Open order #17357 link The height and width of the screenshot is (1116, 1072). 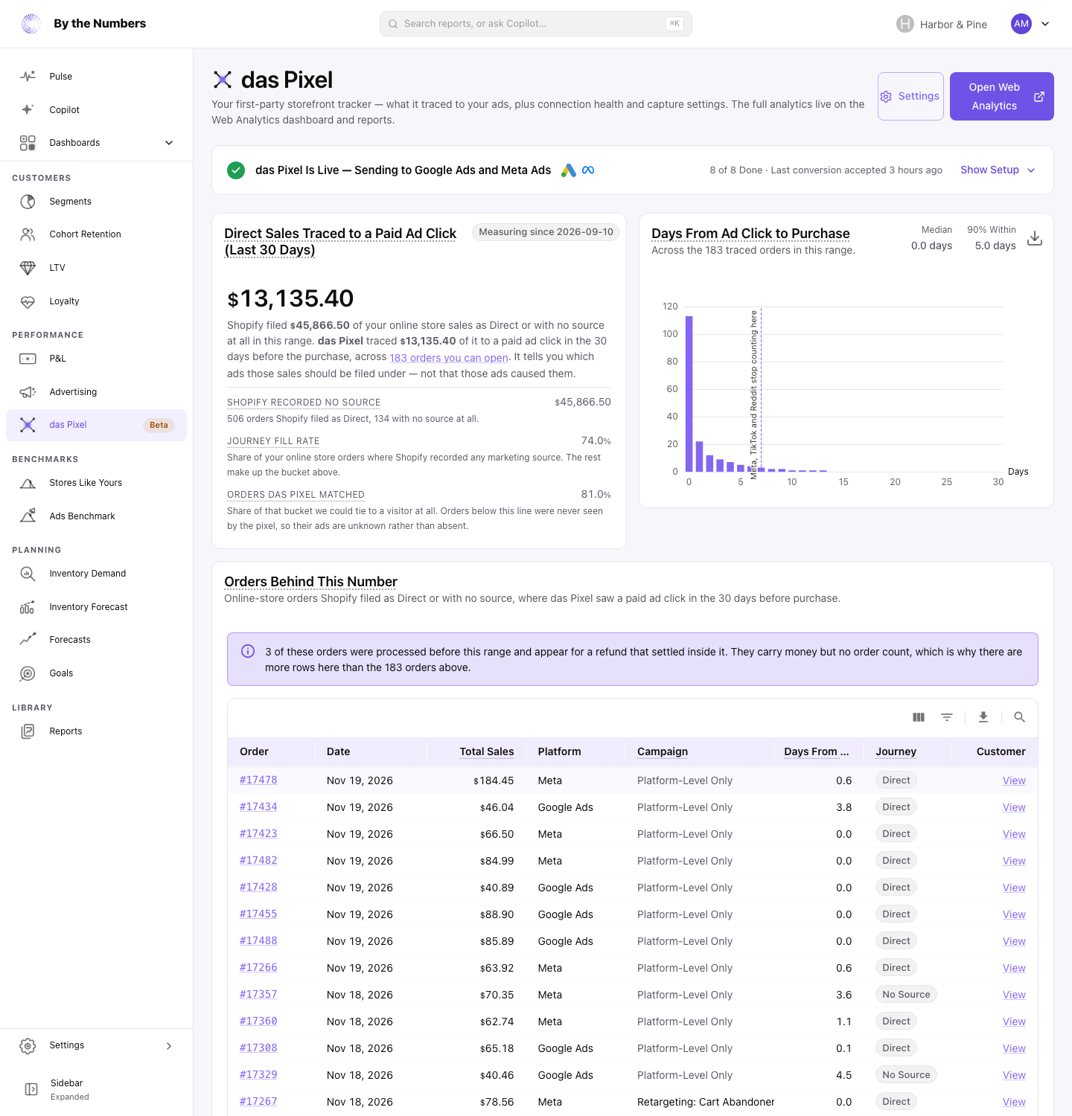(258, 995)
